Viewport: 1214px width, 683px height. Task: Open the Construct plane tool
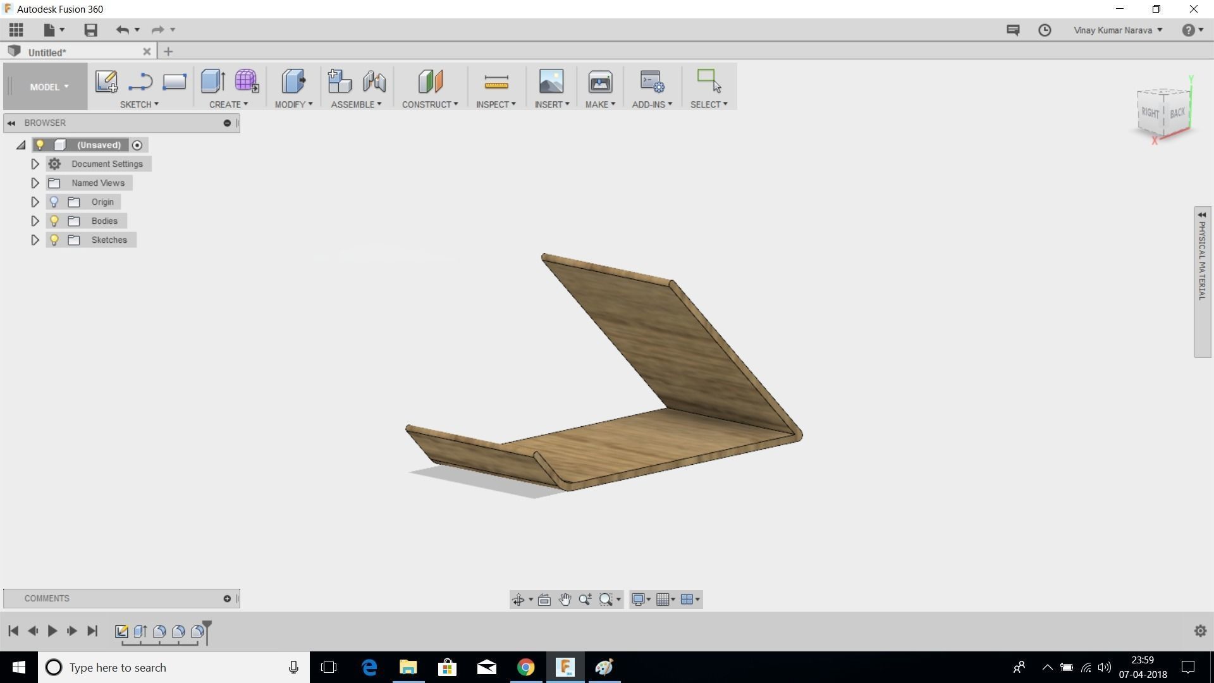point(430,82)
